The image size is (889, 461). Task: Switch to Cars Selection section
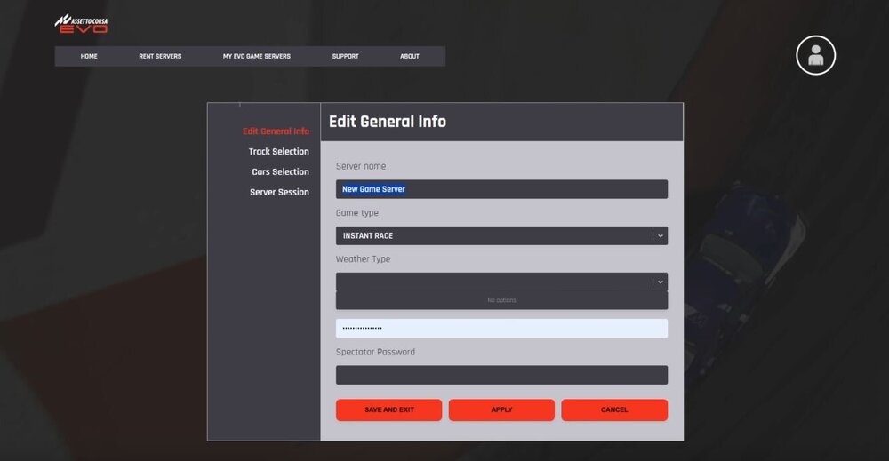click(281, 171)
